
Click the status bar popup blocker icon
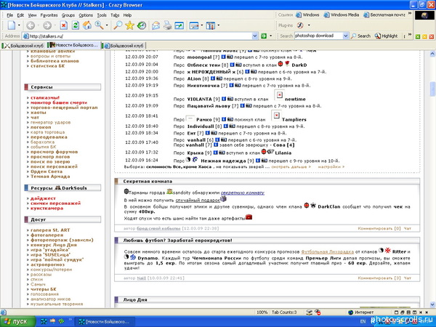[x=317, y=312]
